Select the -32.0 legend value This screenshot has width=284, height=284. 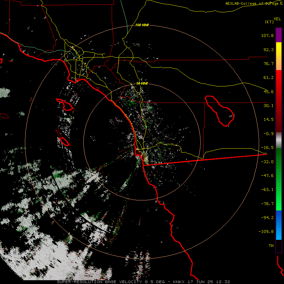coord(267,162)
